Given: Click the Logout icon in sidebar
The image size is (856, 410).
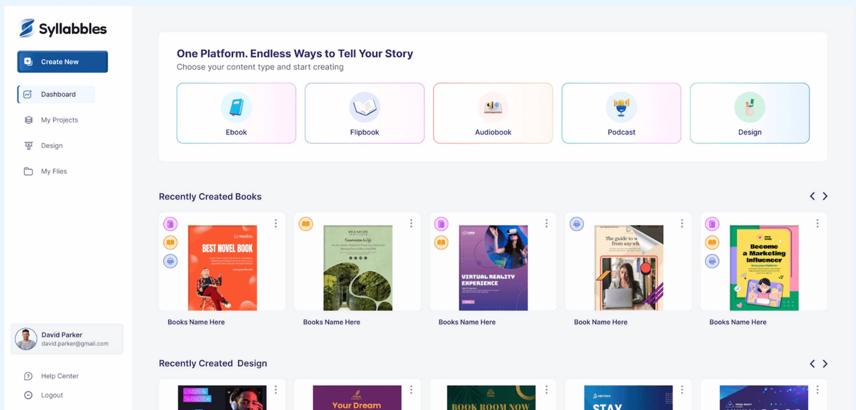Looking at the screenshot, I should tap(28, 395).
